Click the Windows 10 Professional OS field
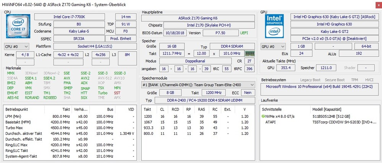 click(319, 89)
